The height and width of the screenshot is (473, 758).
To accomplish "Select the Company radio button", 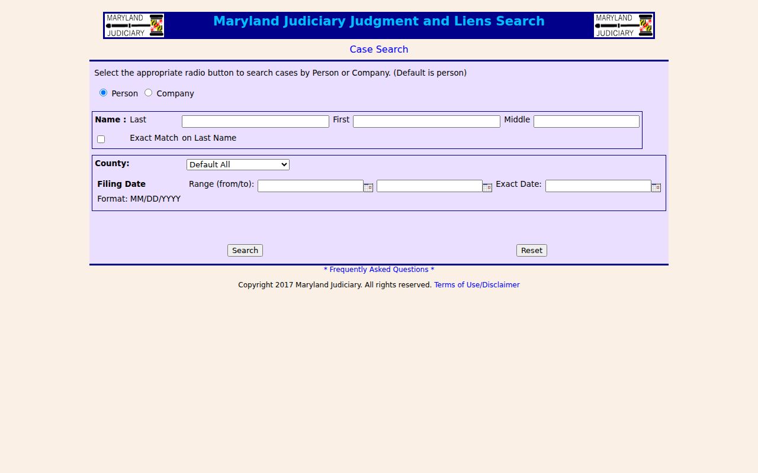I will [x=149, y=93].
